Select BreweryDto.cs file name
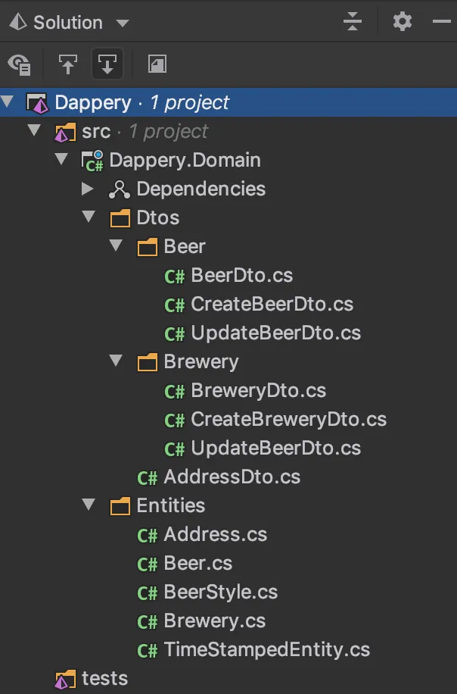 pyautogui.click(x=259, y=390)
